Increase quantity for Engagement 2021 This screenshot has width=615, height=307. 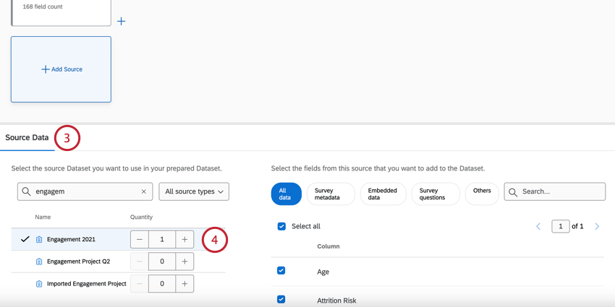(184, 239)
